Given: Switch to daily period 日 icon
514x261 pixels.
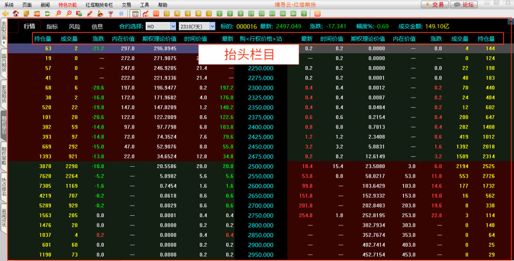Looking at the screenshot, I should click(167, 13).
